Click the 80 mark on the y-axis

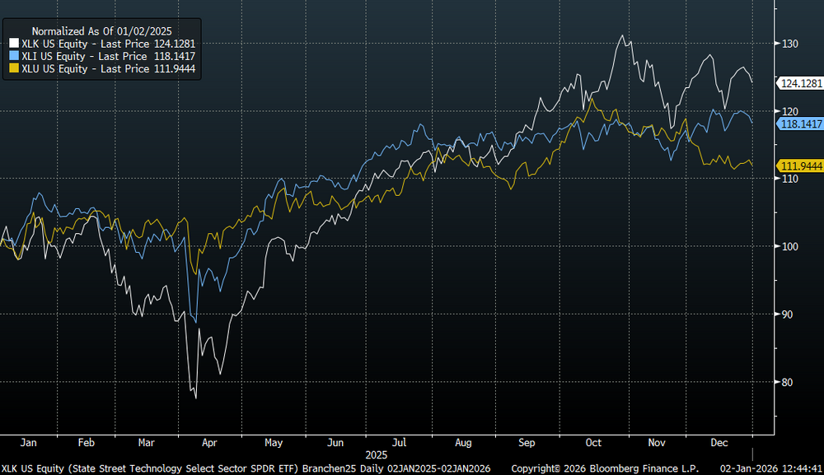790,382
